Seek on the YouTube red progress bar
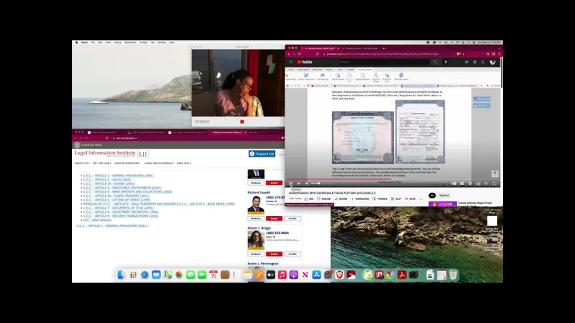This screenshot has height=323, width=575. (x=338, y=179)
